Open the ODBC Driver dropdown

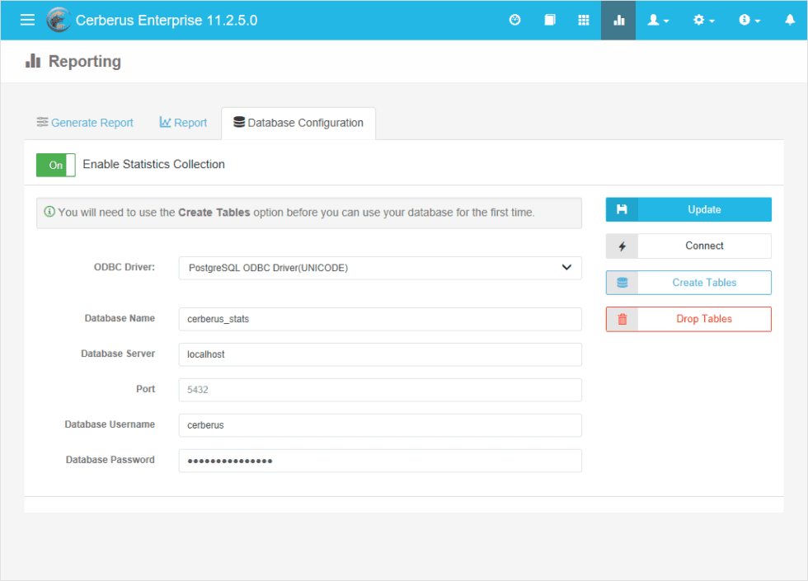pyautogui.click(x=380, y=268)
